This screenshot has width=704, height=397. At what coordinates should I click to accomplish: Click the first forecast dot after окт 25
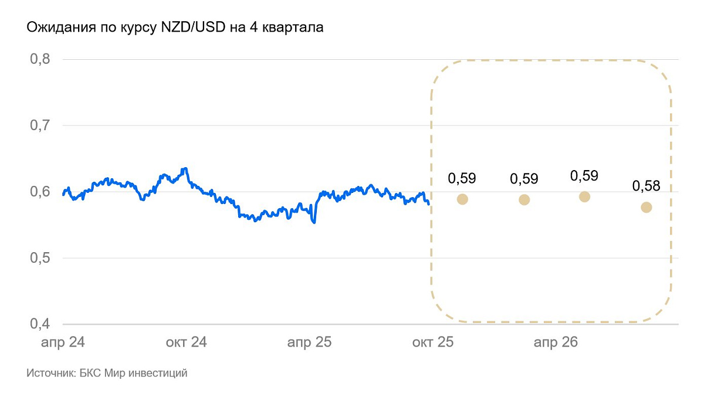[462, 199]
